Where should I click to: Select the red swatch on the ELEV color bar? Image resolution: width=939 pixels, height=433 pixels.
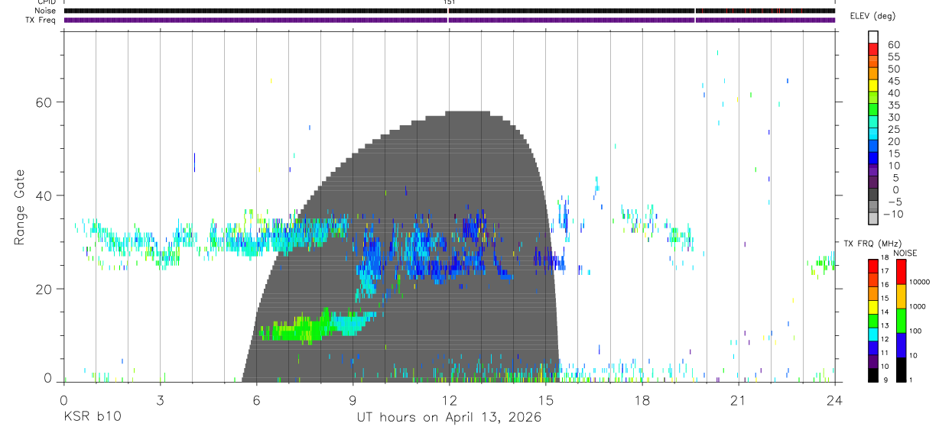click(x=874, y=50)
